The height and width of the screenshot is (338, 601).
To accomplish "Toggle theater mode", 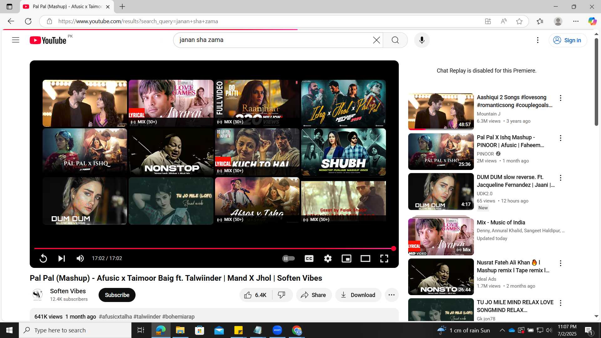I will (x=365, y=259).
